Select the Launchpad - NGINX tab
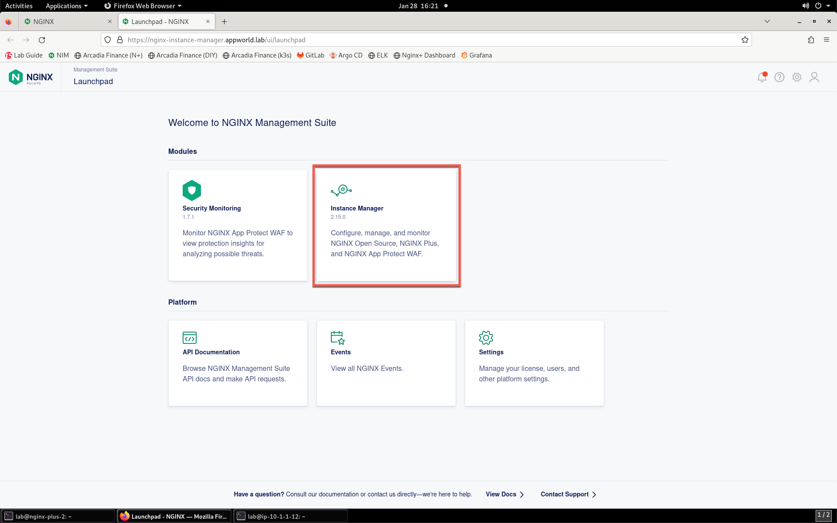The height and width of the screenshot is (523, 837). [167, 21]
